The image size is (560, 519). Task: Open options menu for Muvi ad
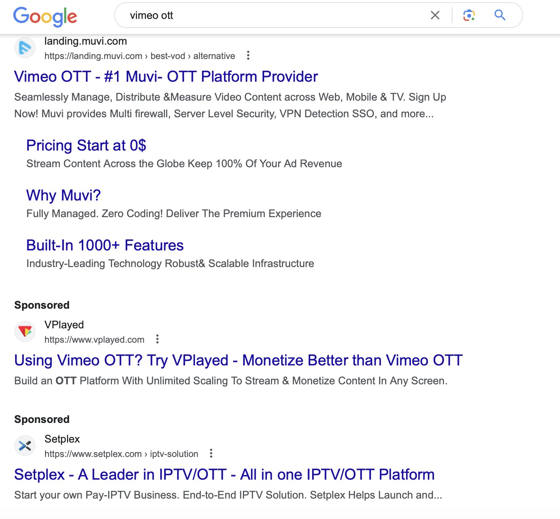tap(248, 56)
